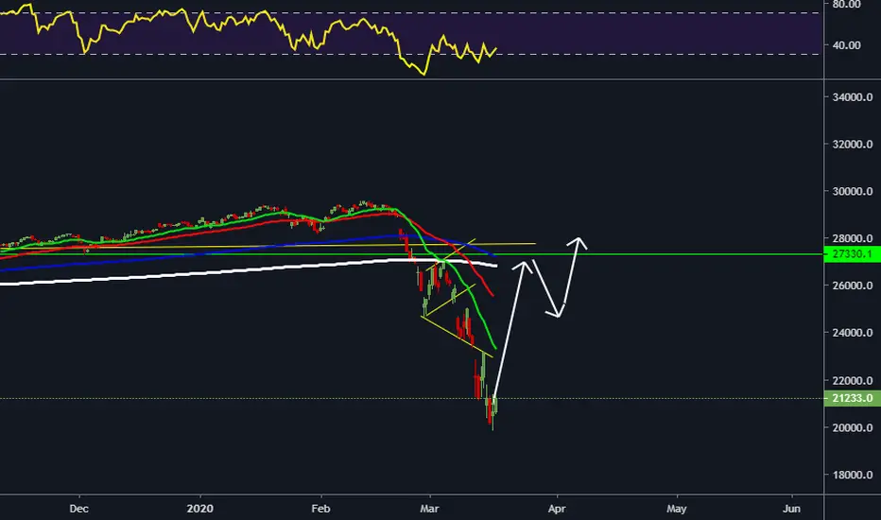Screen dimensions: 881x520
Task: Click the Mar label on time axis
Action: coord(429,509)
